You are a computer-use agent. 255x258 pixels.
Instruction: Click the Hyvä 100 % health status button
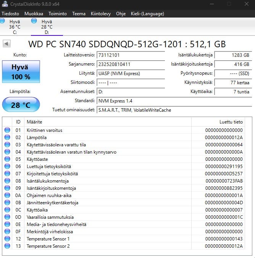(21, 72)
